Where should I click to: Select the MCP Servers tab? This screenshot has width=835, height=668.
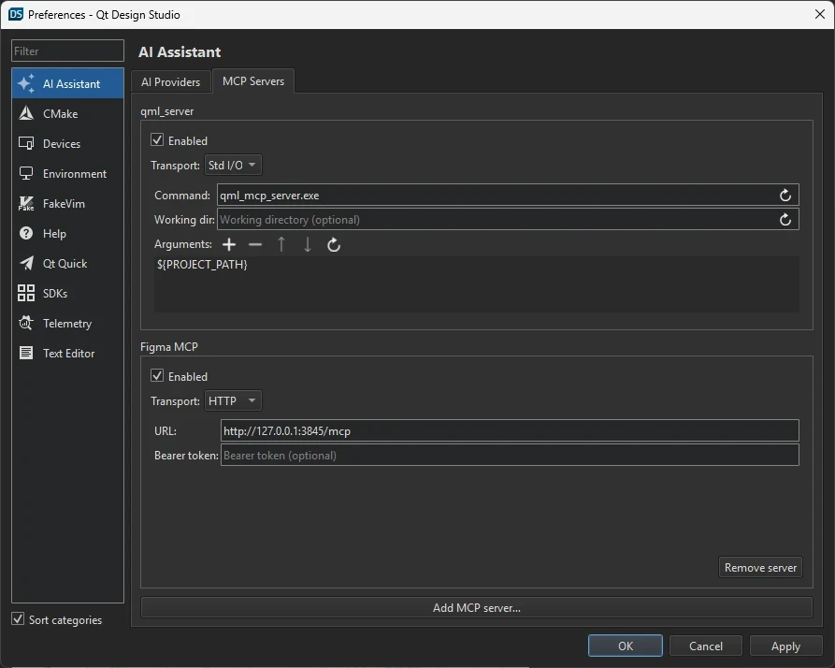(253, 81)
